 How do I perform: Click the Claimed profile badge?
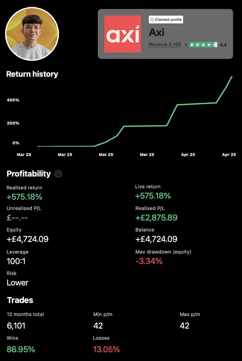(x=166, y=20)
